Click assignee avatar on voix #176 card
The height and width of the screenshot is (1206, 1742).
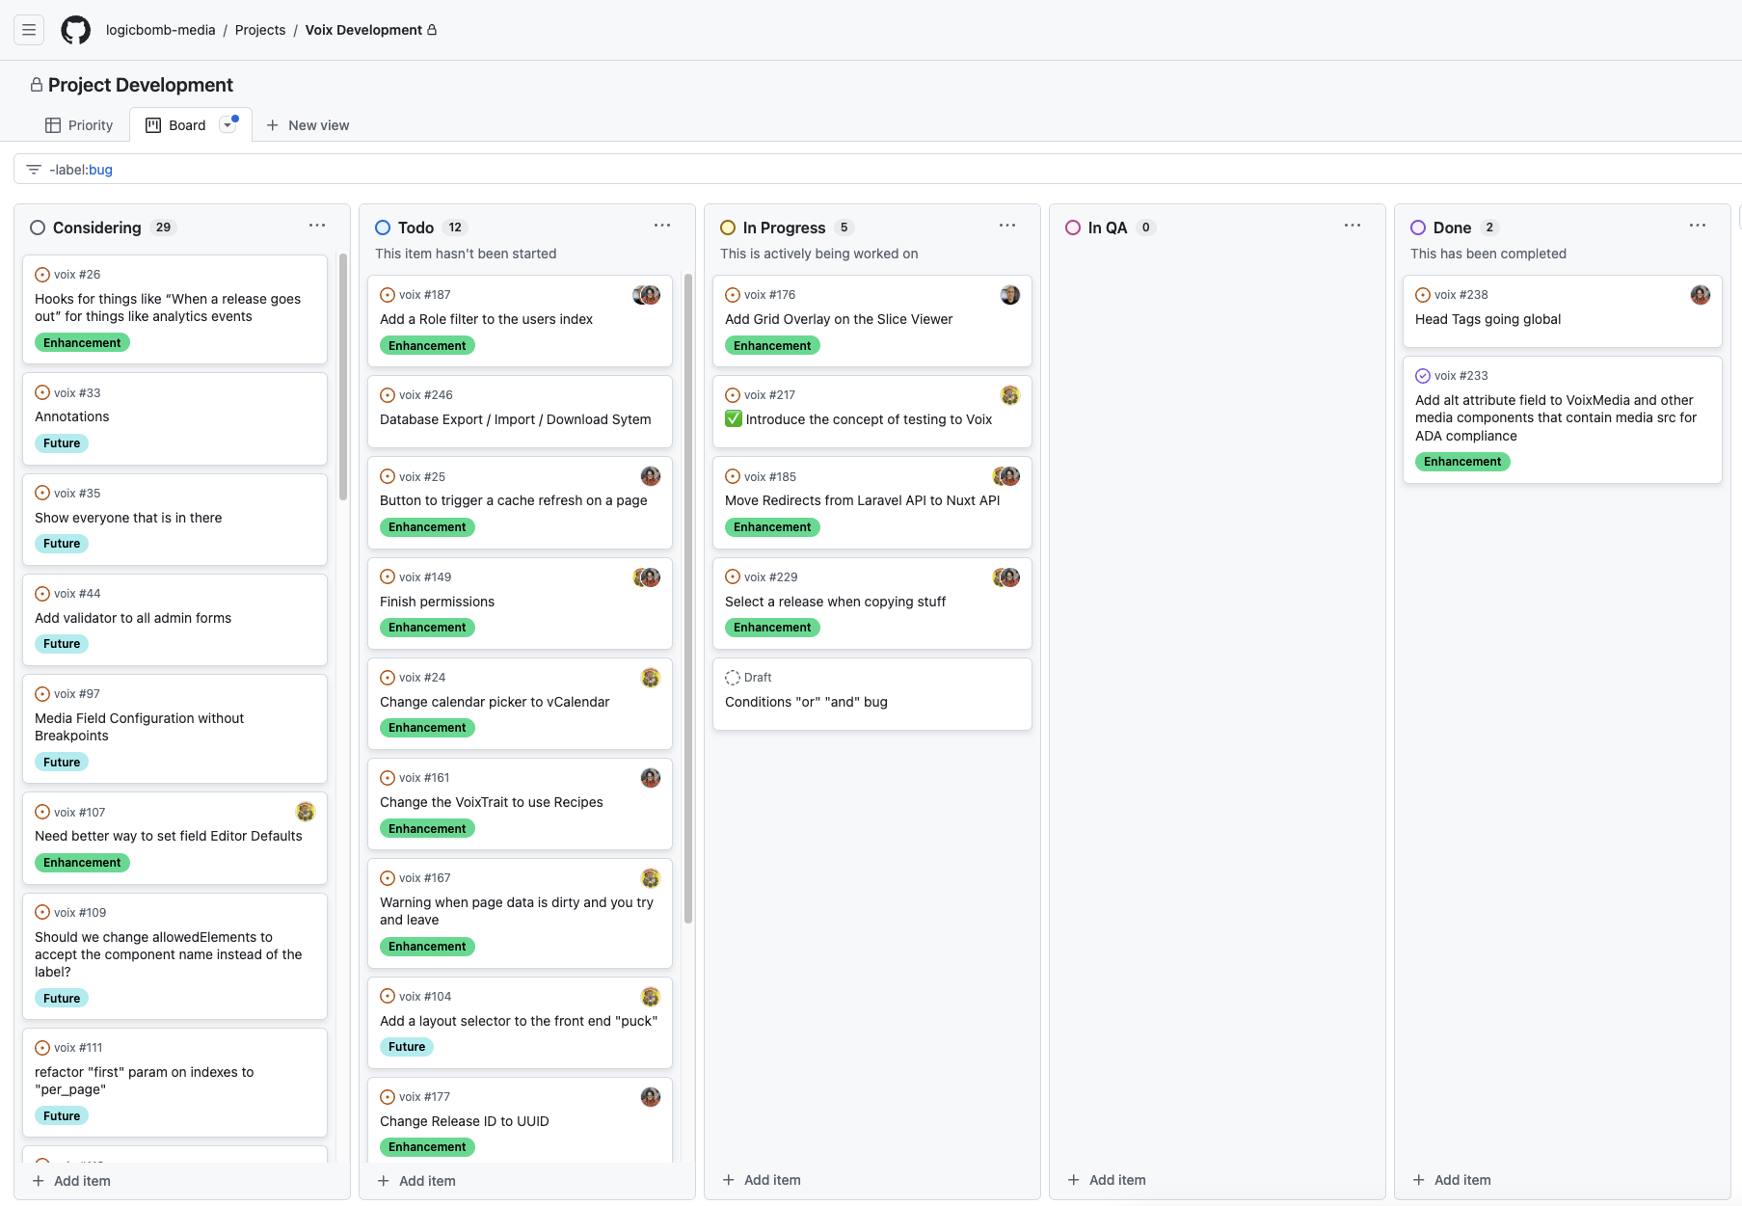[x=1009, y=295]
